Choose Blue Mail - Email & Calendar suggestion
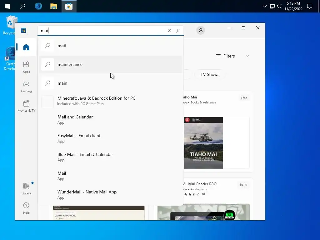This screenshot has width=320, height=240. (x=110, y=157)
